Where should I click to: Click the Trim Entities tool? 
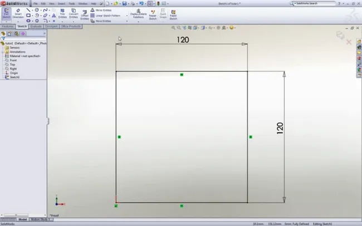click(62, 14)
